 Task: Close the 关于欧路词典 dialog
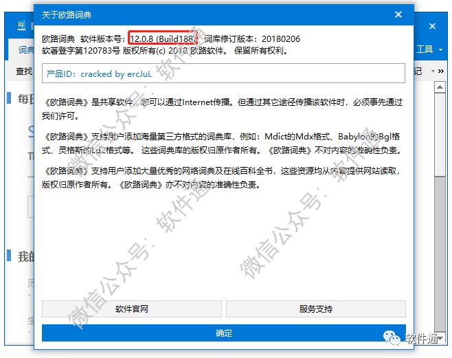point(398,14)
